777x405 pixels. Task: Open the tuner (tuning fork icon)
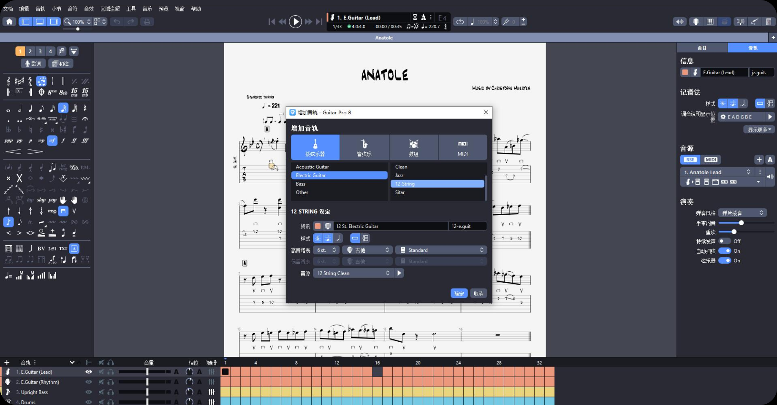pos(740,22)
